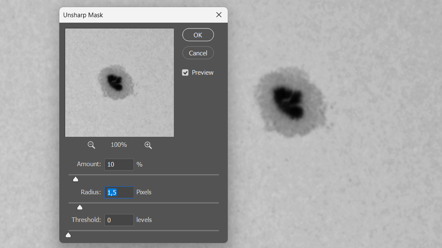Click the Amount slider handle
442x248 pixels.
(76, 180)
